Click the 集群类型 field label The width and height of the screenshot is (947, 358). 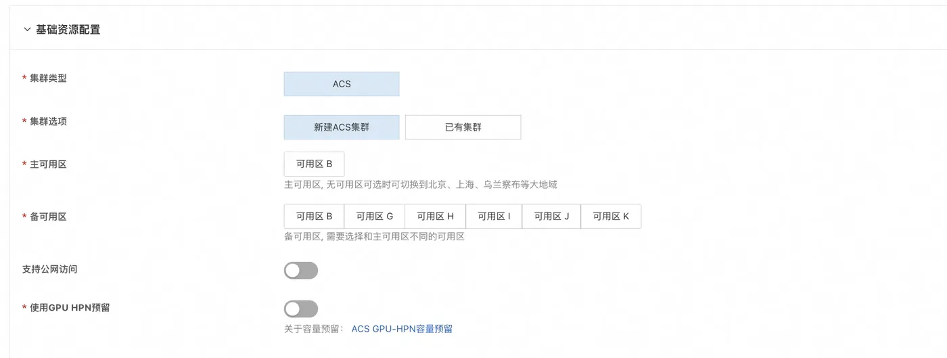tap(48, 79)
